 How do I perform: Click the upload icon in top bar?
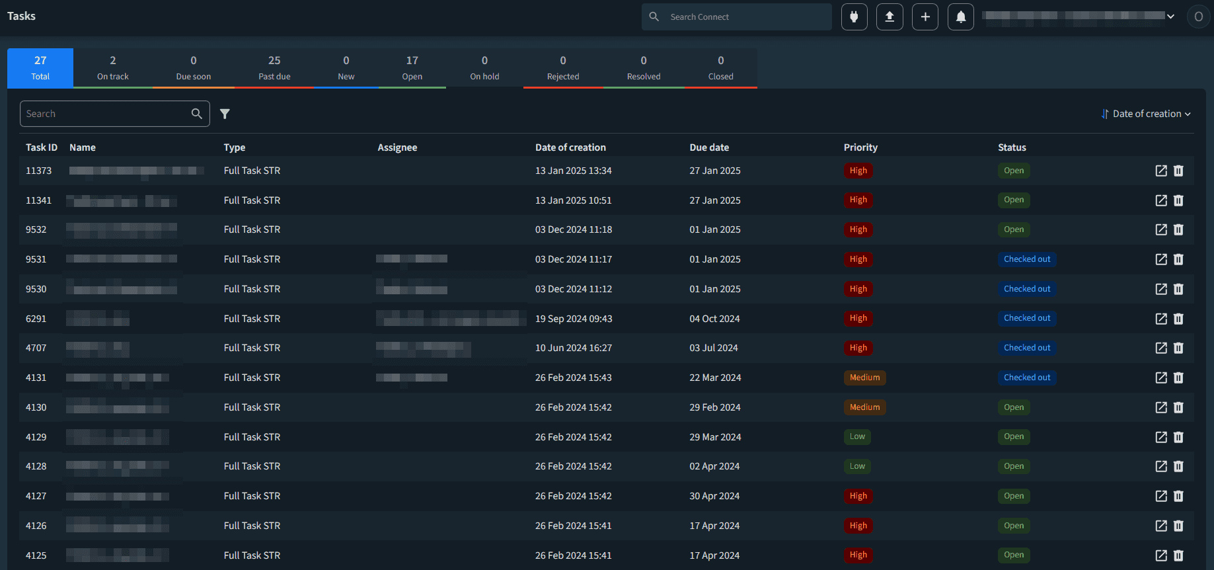(x=890, y=17)
